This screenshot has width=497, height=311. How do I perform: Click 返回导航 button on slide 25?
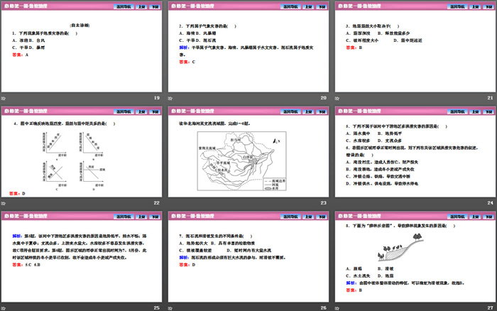pos(124,217)
